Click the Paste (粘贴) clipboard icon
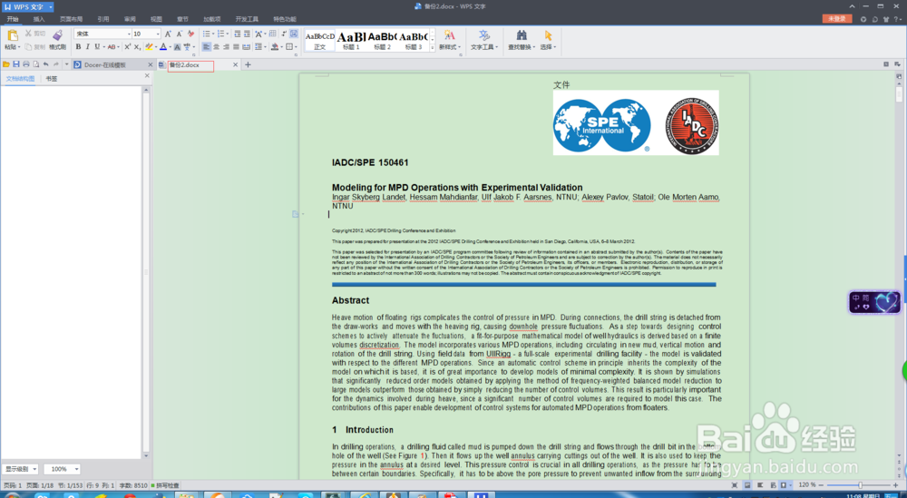 point(12,35)
